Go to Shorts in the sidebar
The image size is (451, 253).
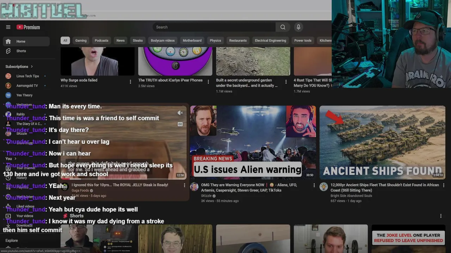(x=26, y=51)
